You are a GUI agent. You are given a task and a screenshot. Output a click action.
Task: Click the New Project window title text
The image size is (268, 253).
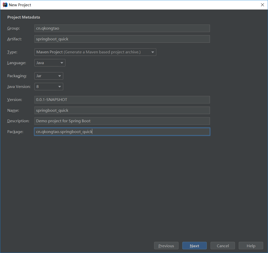[20, 5]
